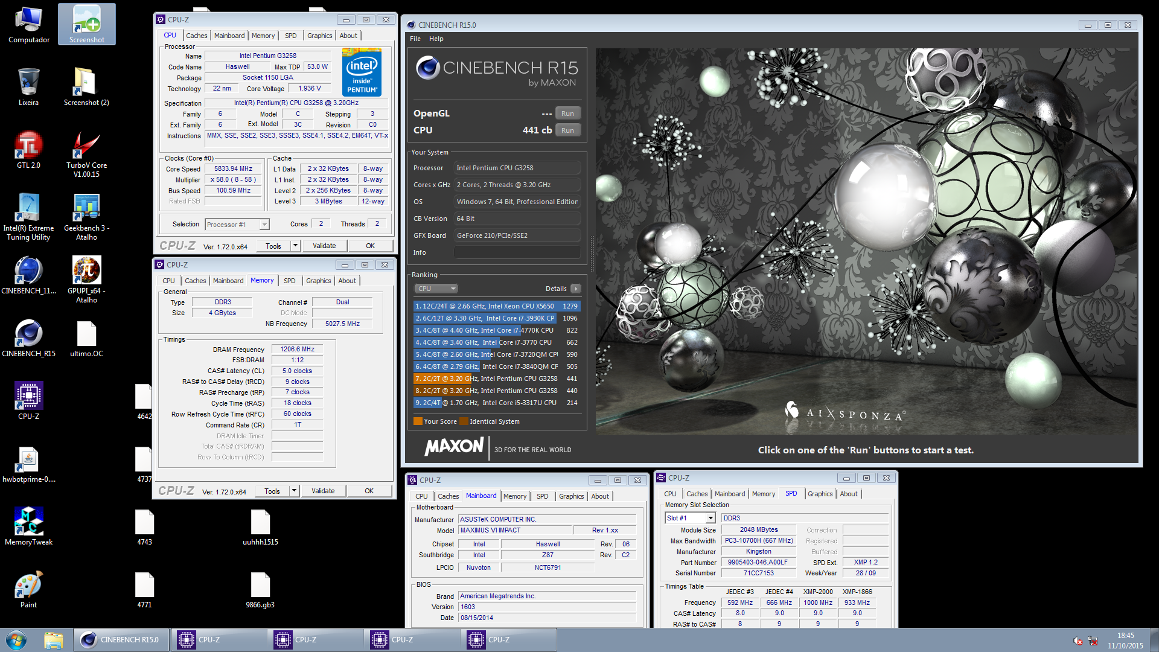Launch MemoryTweak desktop icon
Screen dimensions: 1159x652
point(28,526)
